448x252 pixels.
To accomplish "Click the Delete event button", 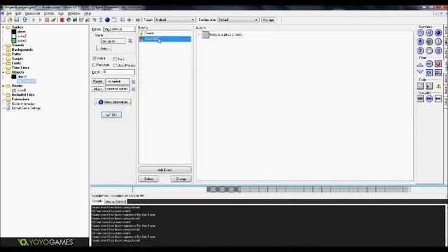I will (148, 179).
